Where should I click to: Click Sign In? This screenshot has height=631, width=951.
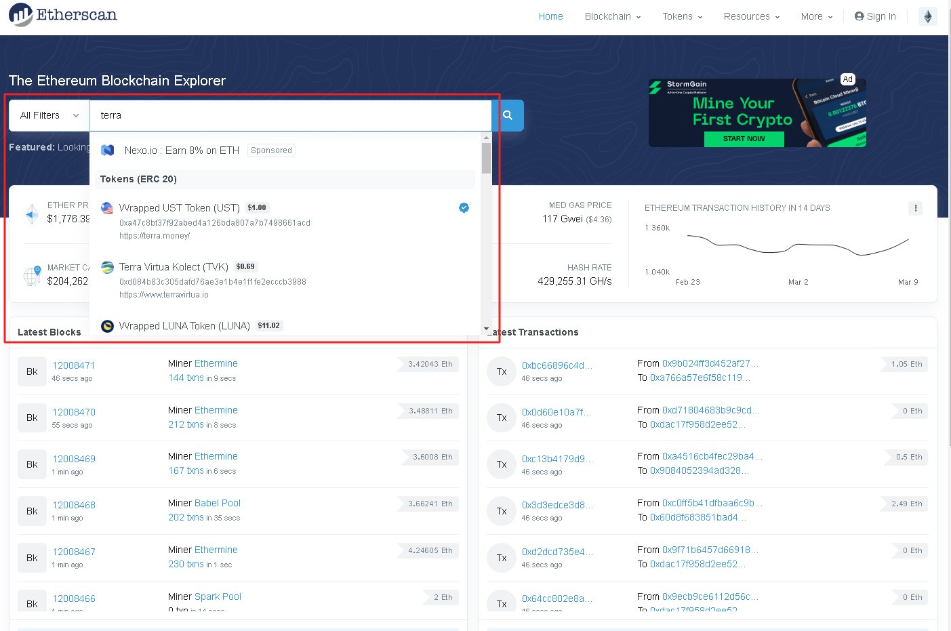click(x=875, y=16)
